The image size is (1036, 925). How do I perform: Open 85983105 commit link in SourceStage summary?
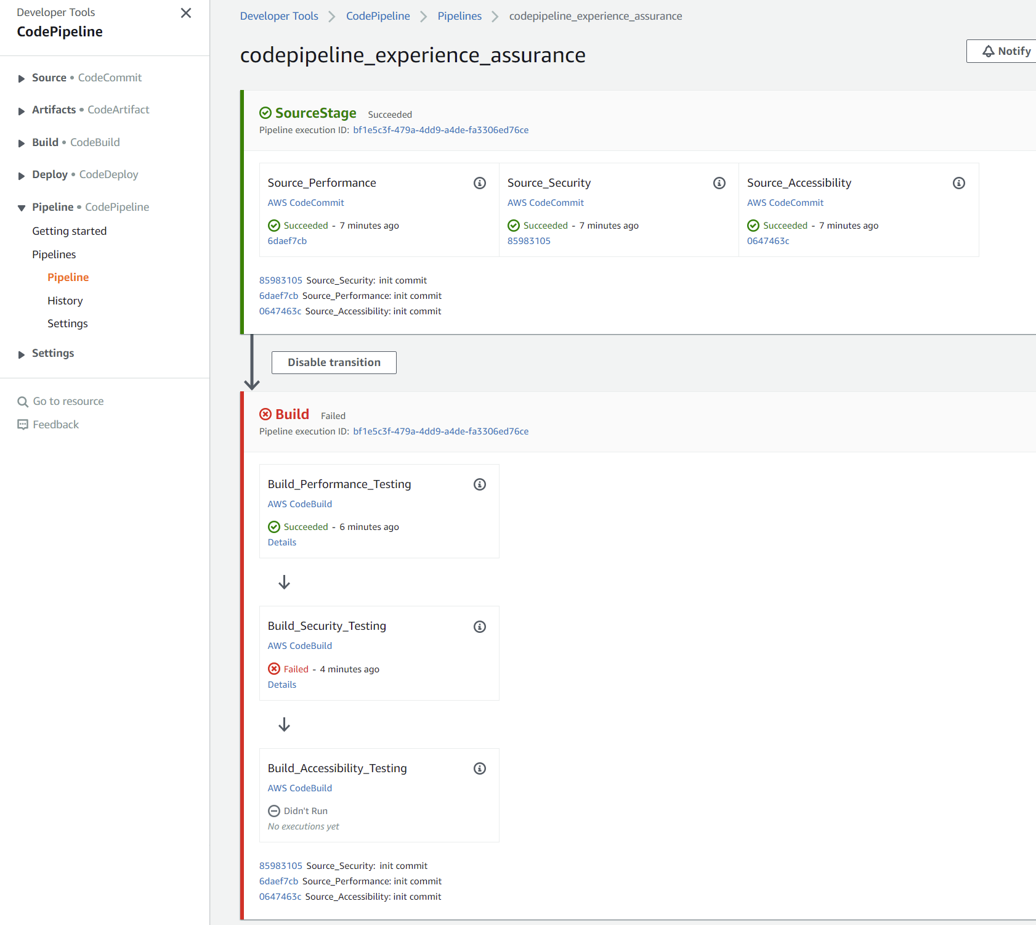pyautogui.click(x=281, y=280)
